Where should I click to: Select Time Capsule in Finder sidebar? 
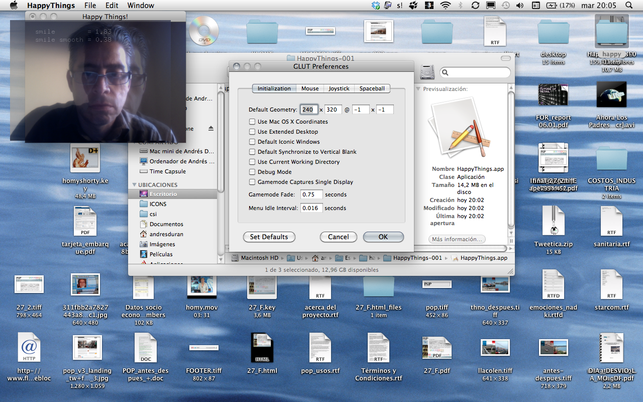tap(167, 171)
